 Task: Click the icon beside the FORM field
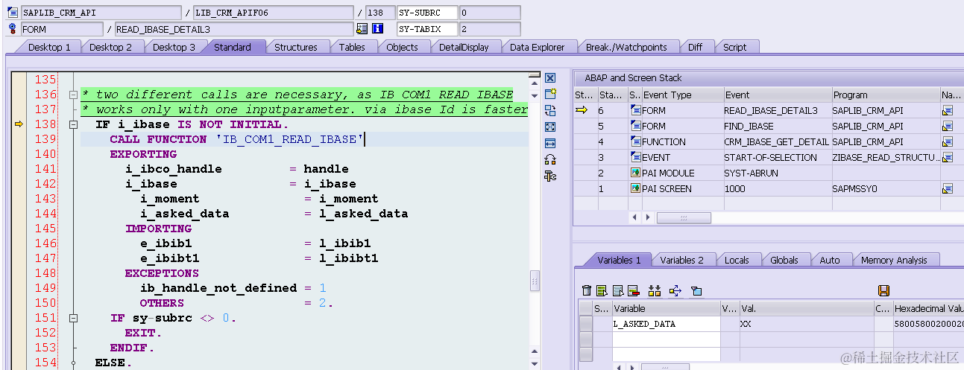pos(13,29)
